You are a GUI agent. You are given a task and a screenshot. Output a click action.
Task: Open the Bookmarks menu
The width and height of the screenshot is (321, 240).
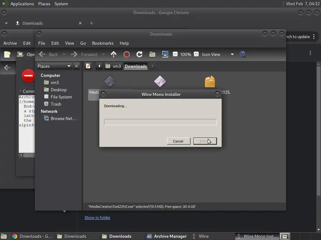point(103,43)
